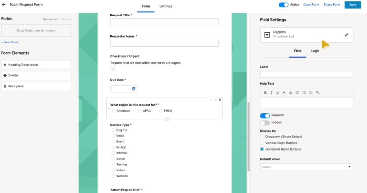Click the Heading/Description H icon
The image size is (367, 193).
tap(5, 65)
